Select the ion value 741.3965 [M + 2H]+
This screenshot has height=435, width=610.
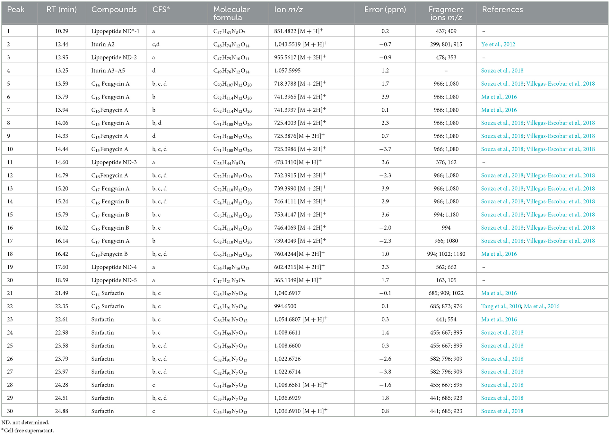coord(300,97)
